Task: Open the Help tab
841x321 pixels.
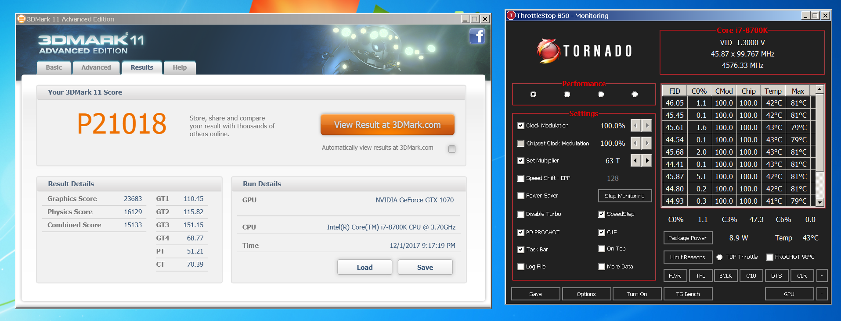Action: click(180, 67)
